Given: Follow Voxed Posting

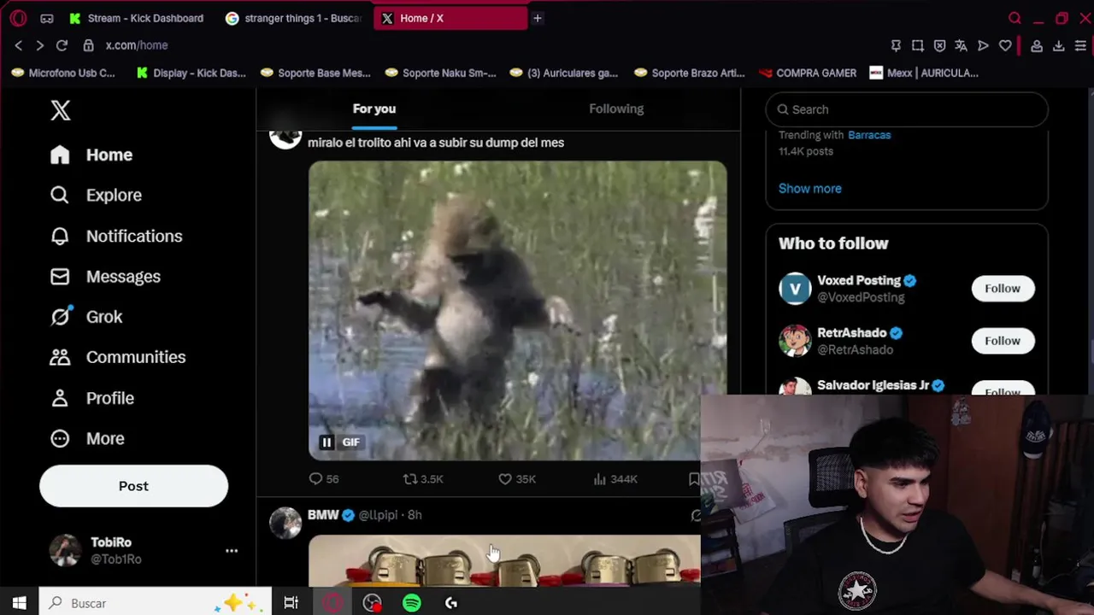Looking at the screenshot, I should [x=1003, y=289].
